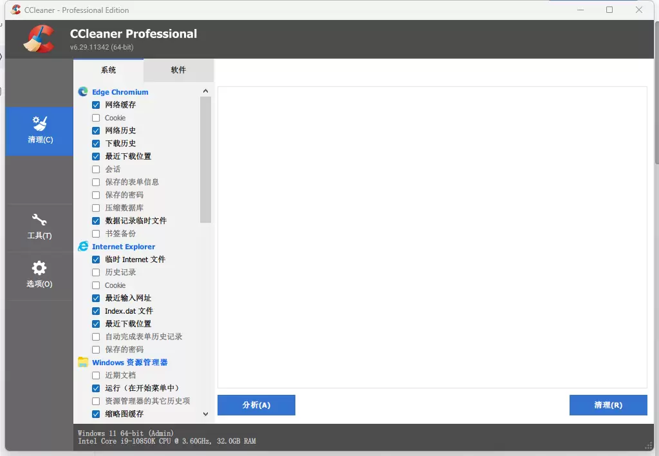Image resolution: width=659 pixels, height=456 pixels.
Task: Open the 工具(T) tools section
Action: 39,227
